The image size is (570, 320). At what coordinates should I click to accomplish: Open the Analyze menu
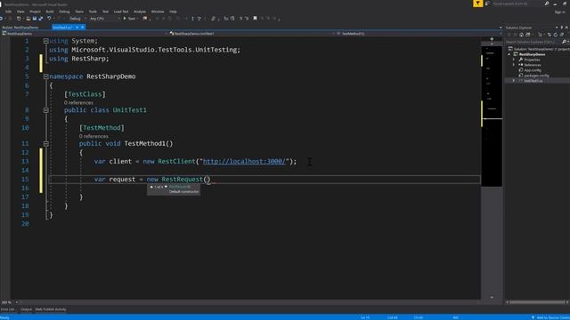pos(140,12)
